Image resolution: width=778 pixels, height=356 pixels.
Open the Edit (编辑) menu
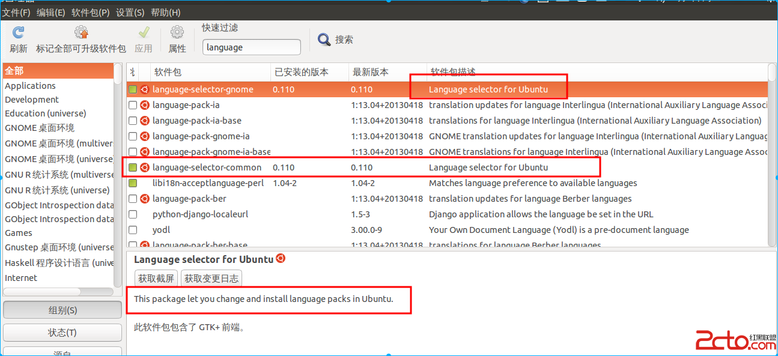(x=51, y=13)
